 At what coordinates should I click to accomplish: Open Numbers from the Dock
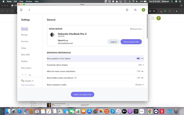(x=78, y=111)
